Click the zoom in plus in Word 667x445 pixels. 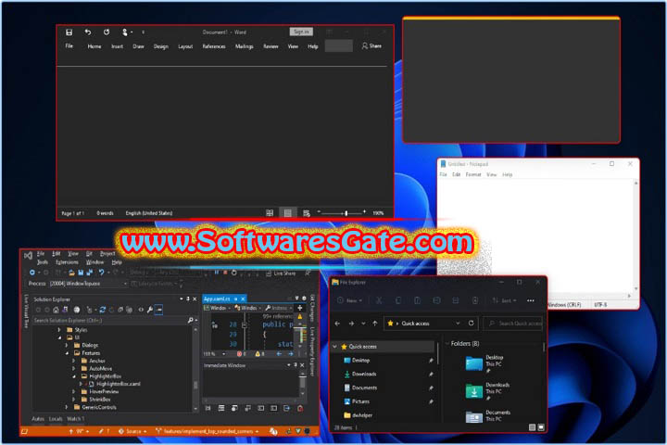point(364,211)
